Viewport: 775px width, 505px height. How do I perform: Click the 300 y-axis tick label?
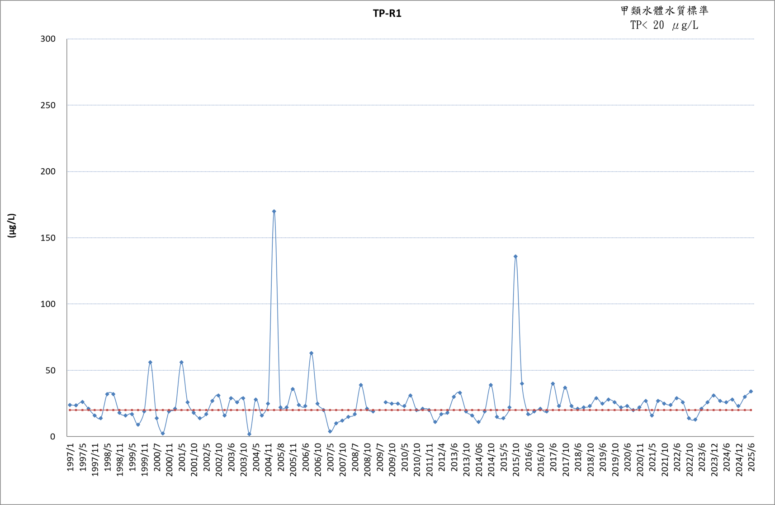pos(48,39)
